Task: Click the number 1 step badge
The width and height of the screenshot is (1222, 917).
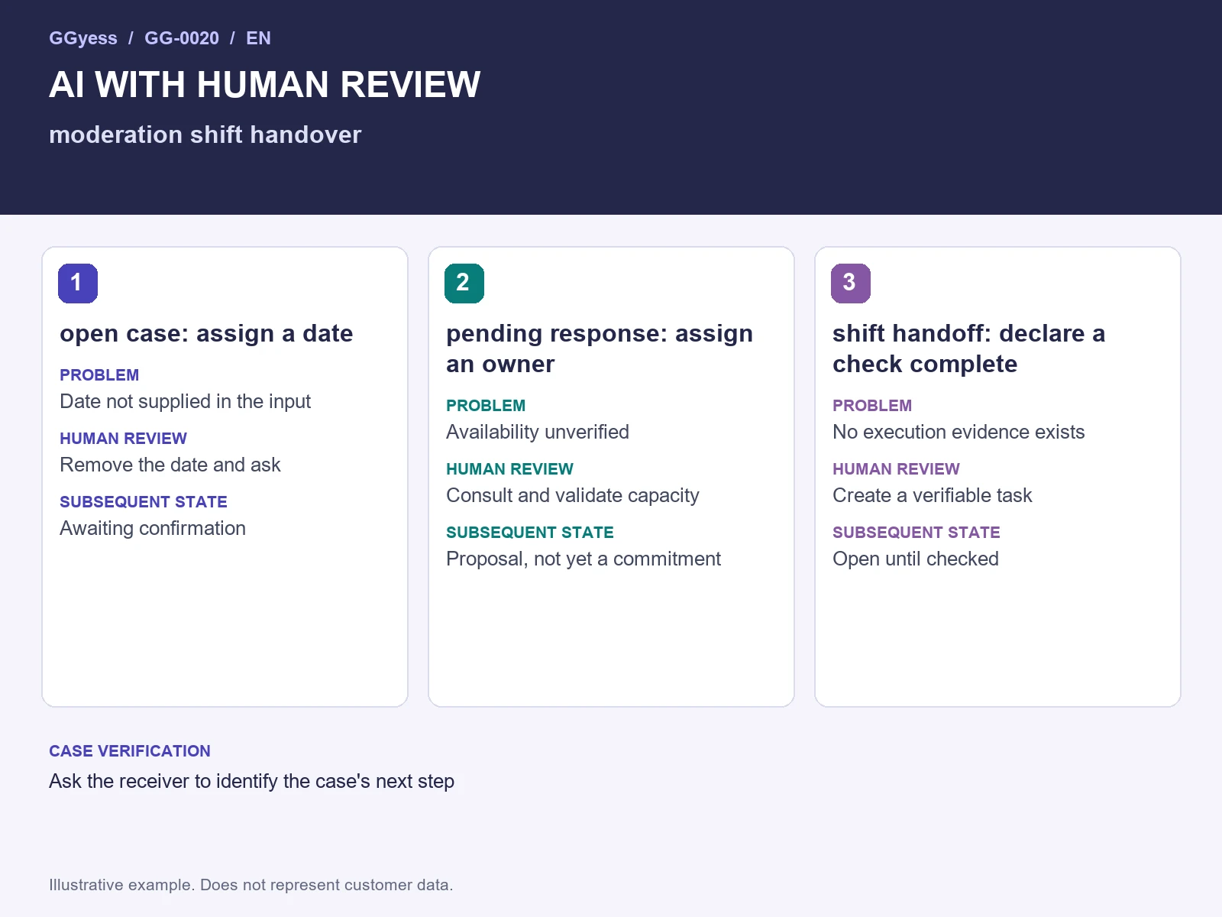Action: (x=78, y=284)
